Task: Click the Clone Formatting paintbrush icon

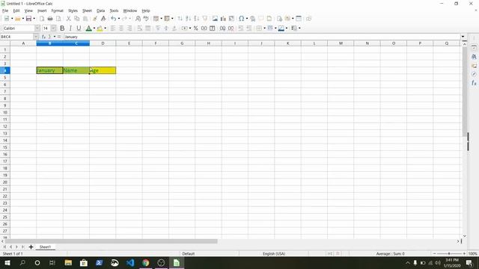Action: tap(95, 19)
